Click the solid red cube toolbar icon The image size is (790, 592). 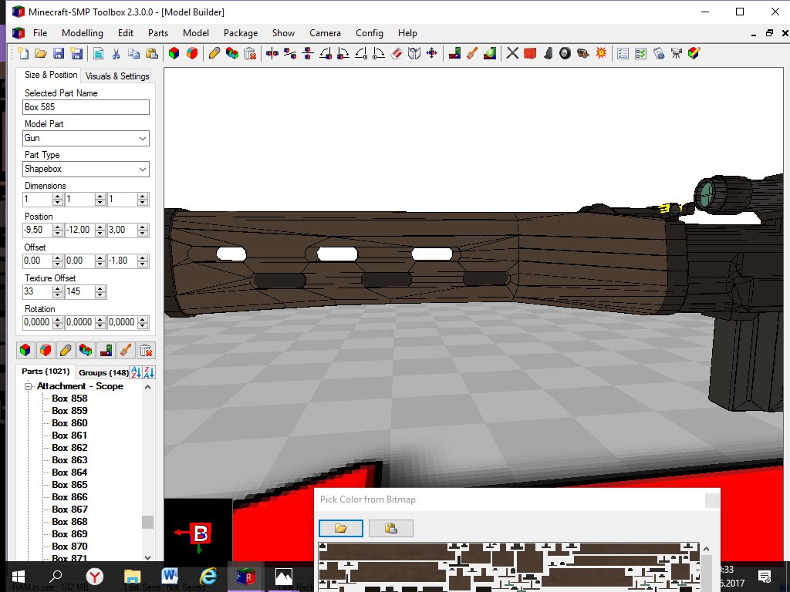click(x=530, y=53)
